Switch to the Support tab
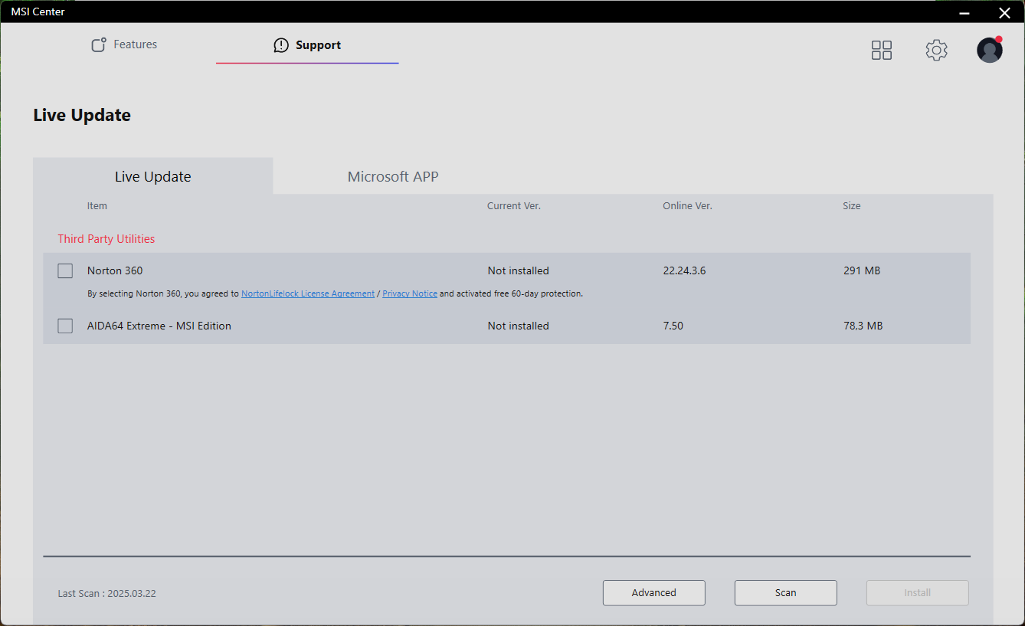1025x626 pixels. [x=307, y=45]
